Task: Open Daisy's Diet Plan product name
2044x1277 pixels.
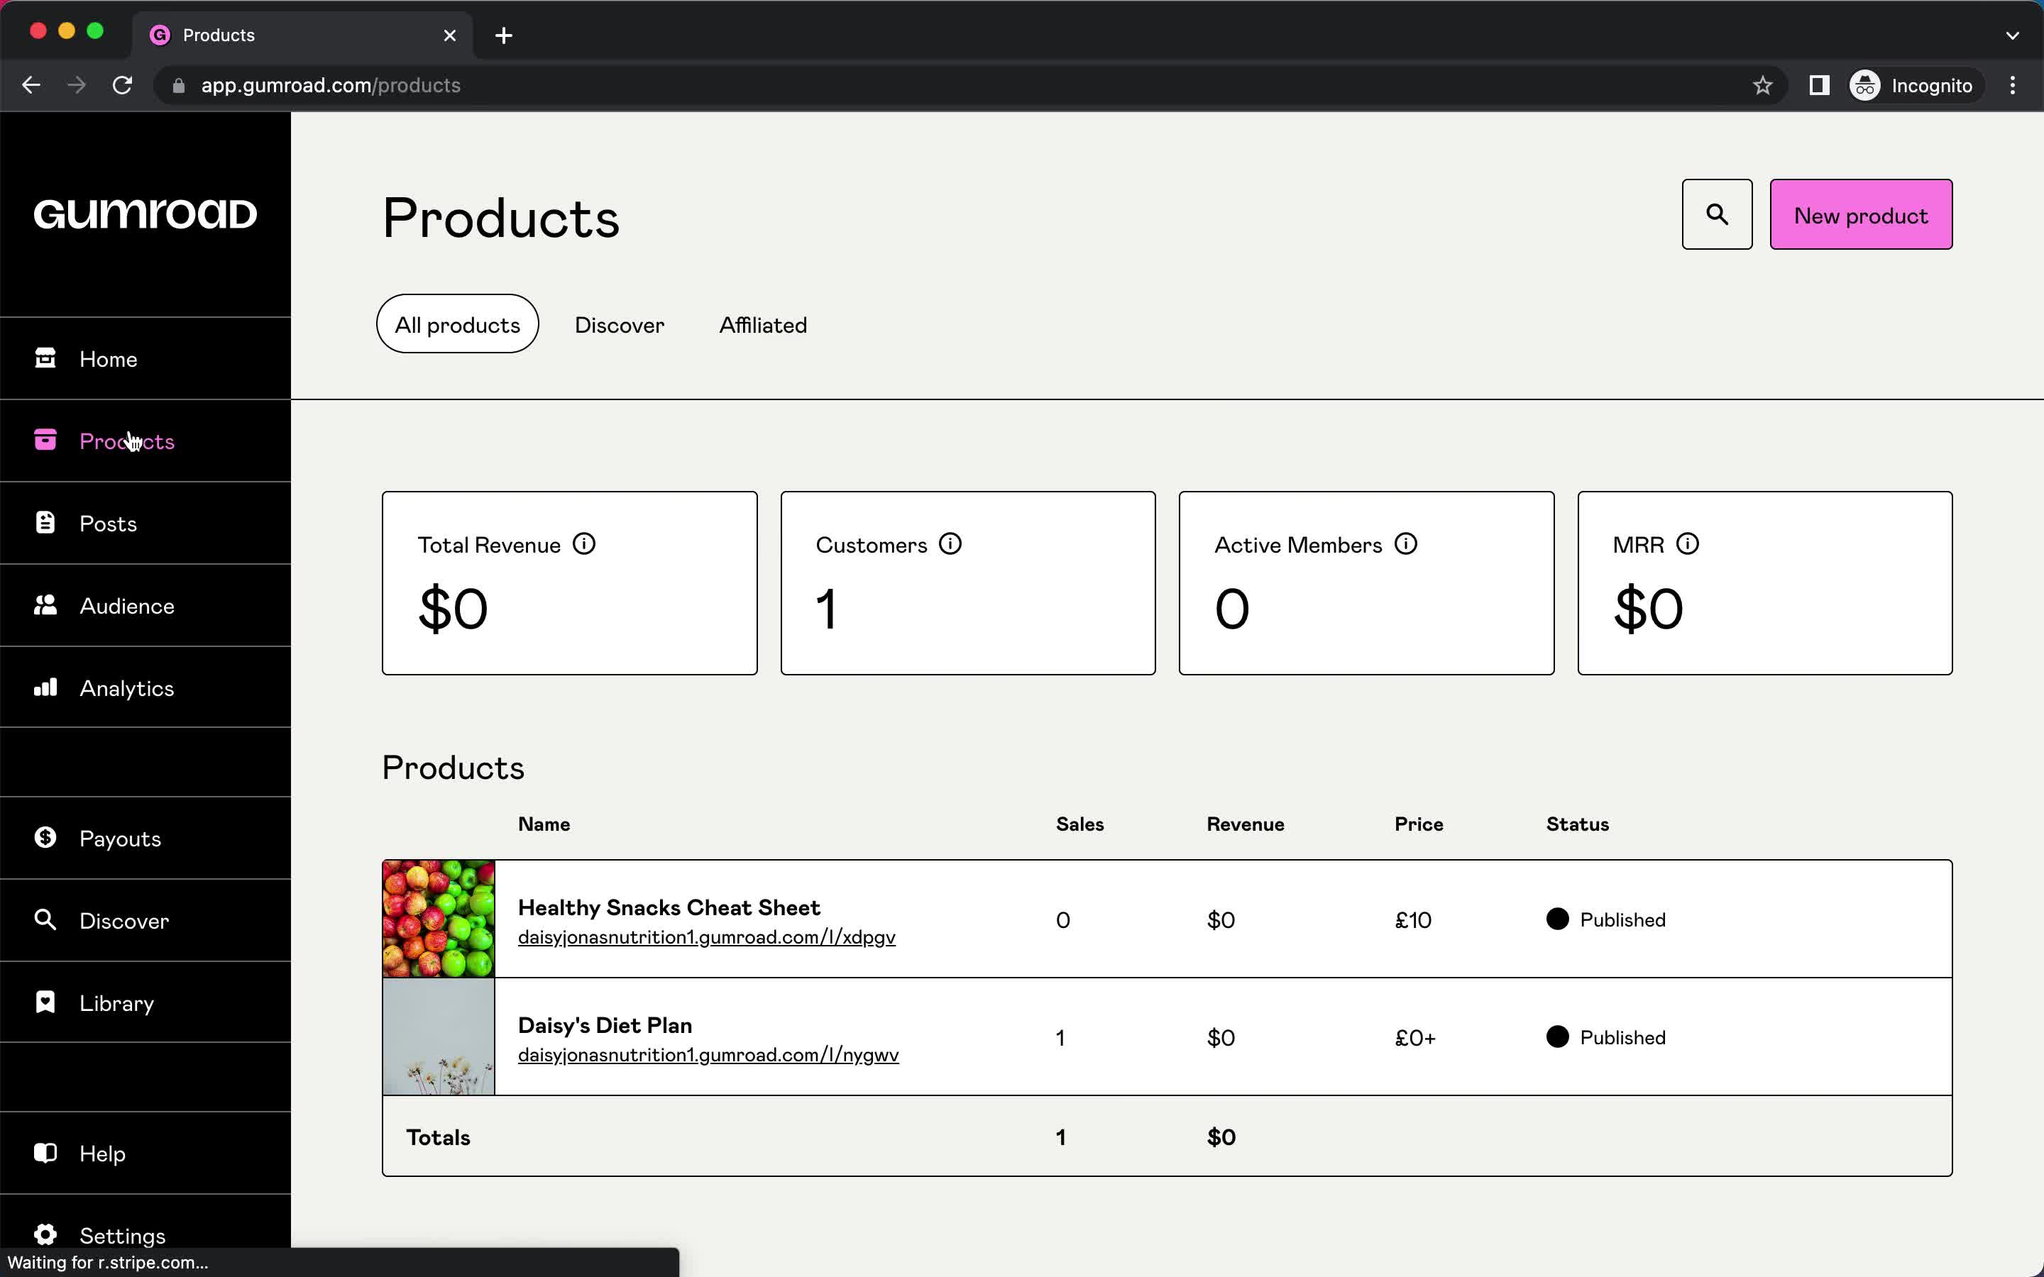Action: pyautogui.click(x=605, y=1025)
